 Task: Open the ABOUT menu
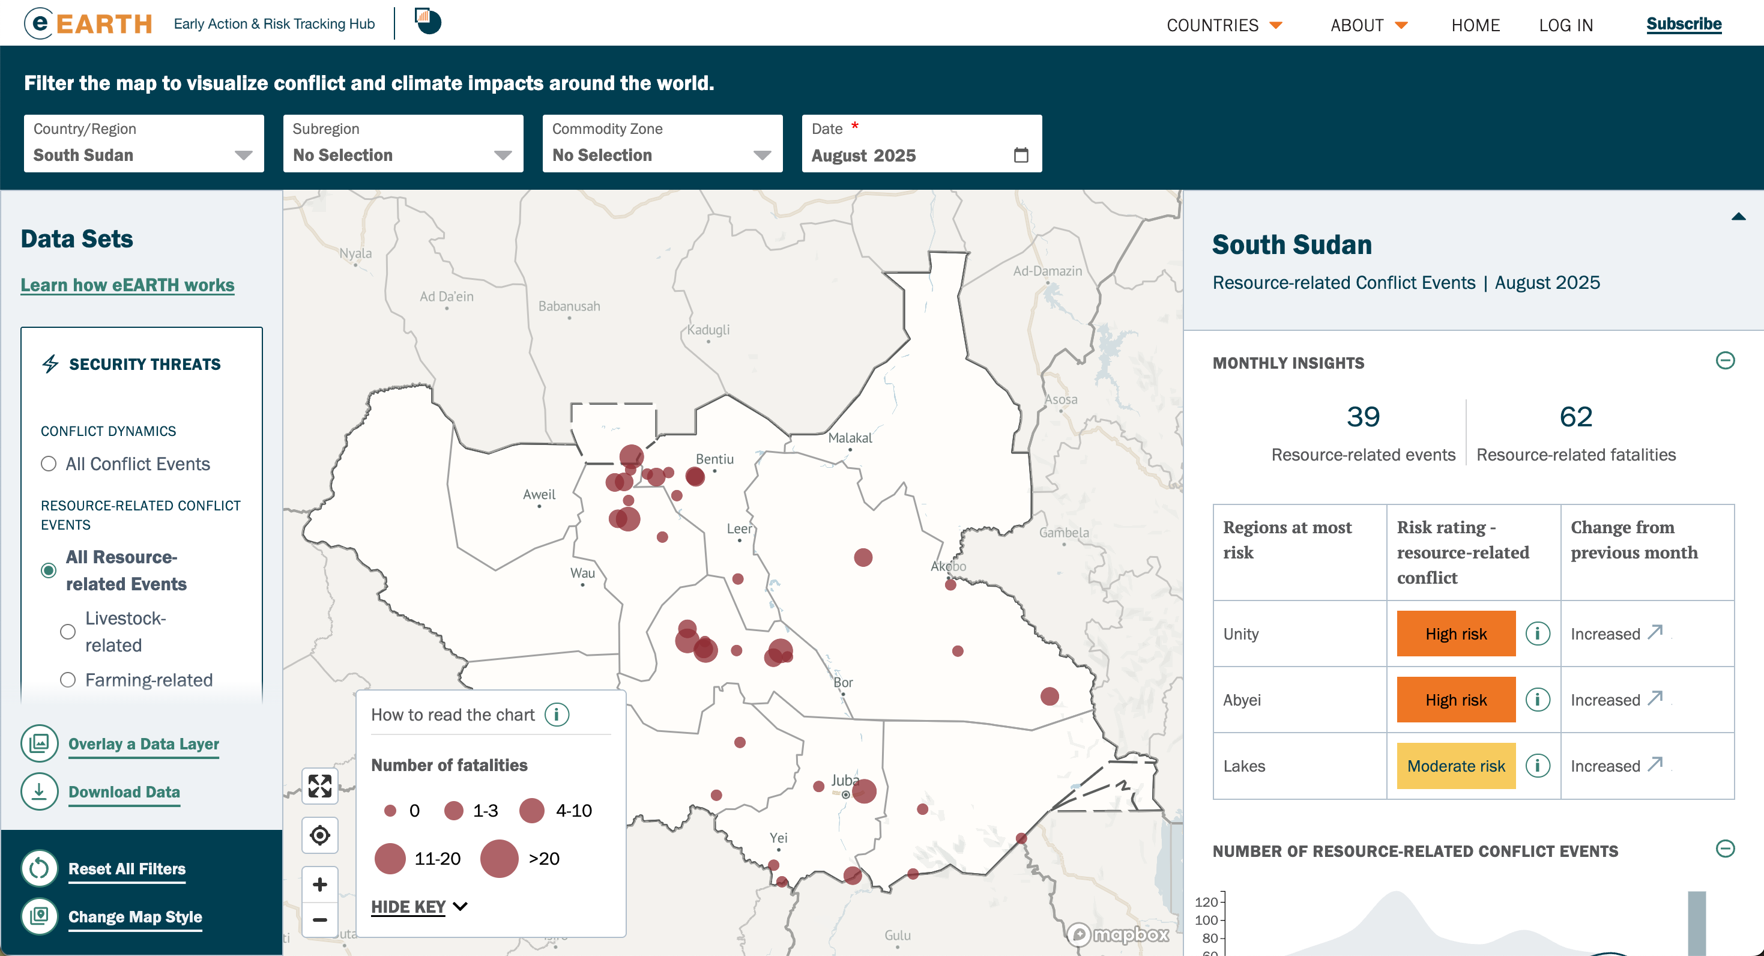click(1368, 25)
